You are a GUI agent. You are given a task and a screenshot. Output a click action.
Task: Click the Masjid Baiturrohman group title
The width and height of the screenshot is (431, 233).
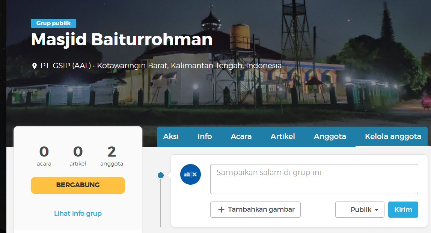pyautogui.click(x=122, y=39)
